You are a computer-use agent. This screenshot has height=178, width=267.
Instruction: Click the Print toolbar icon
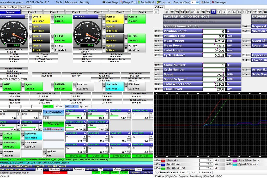[x=205, y=2]
